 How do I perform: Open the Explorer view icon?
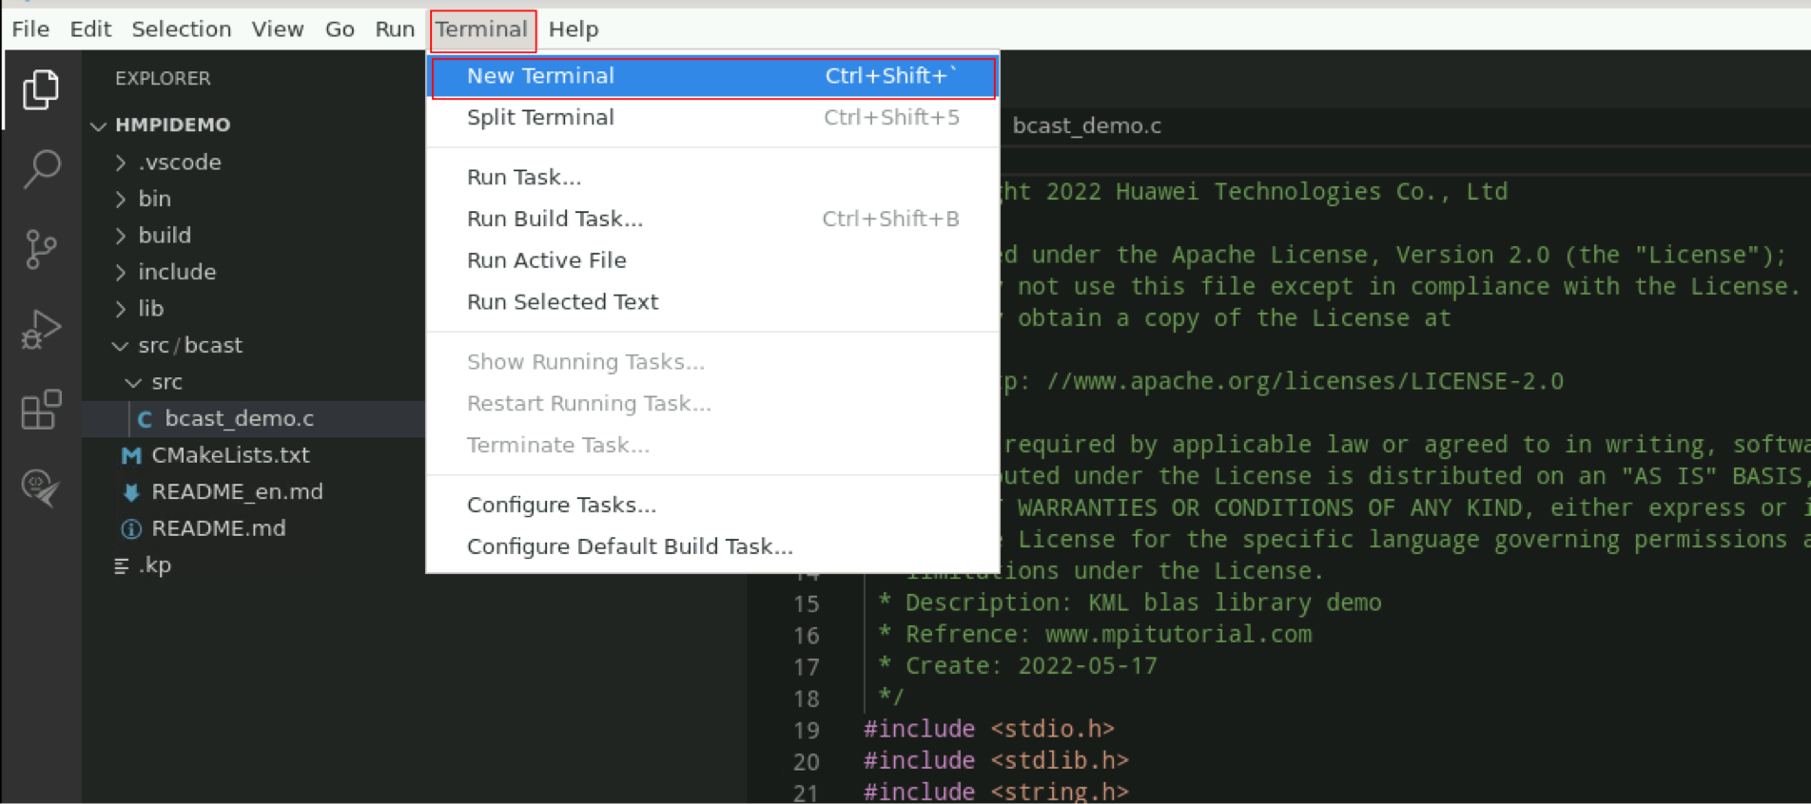[x=40, y=89]
